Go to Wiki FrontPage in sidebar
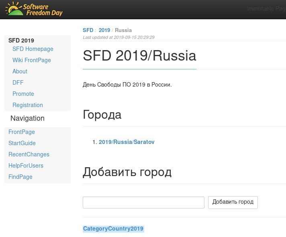The width and height of the screenshot is (286, 237). pos(32,60)
